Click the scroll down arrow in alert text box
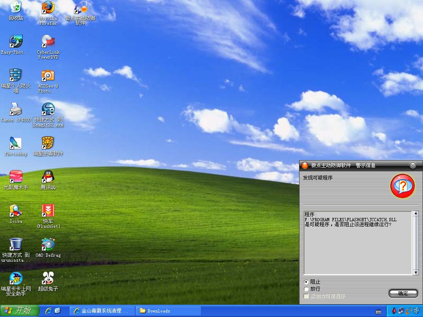 point(416,272)
